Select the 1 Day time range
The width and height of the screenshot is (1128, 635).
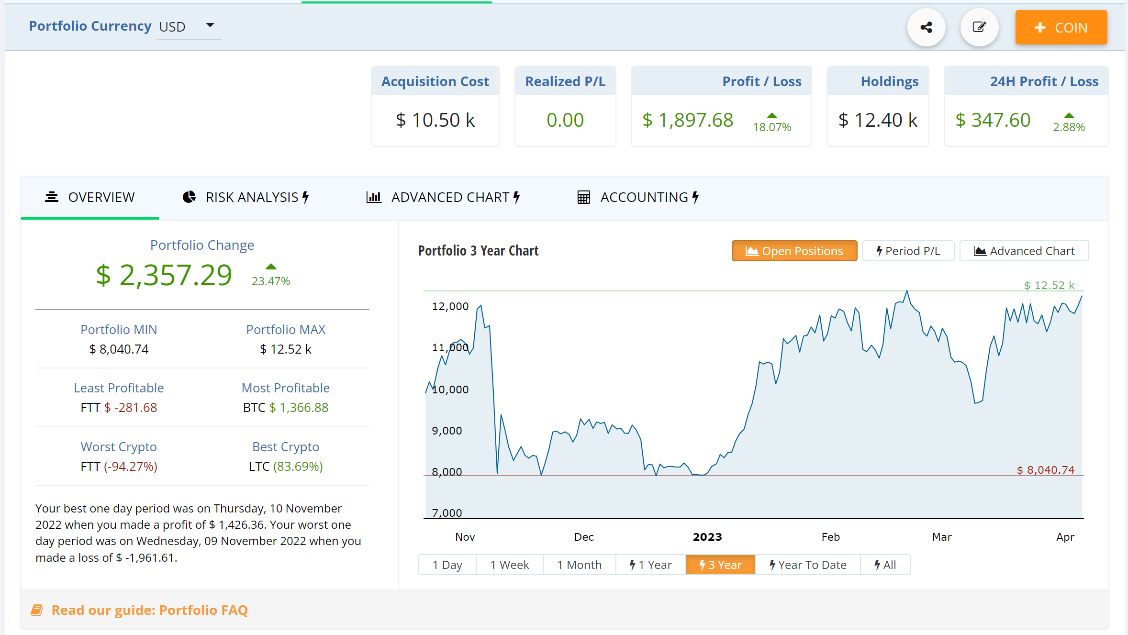pyautogui.click(x=447, y=565)
